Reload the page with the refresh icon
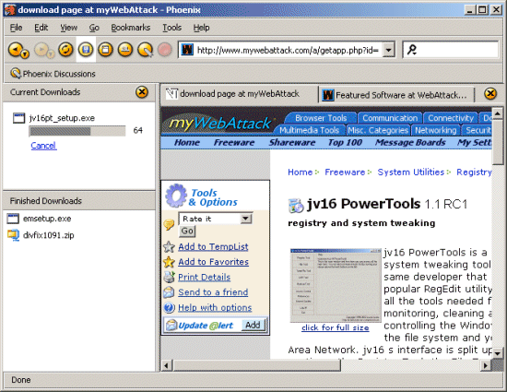The height and width of the screenshot is (392, 507). click(65, 50)
